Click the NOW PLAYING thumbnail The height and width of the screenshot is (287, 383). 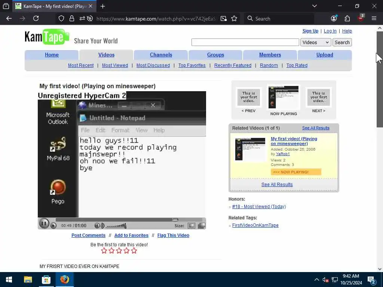(284, 97)
